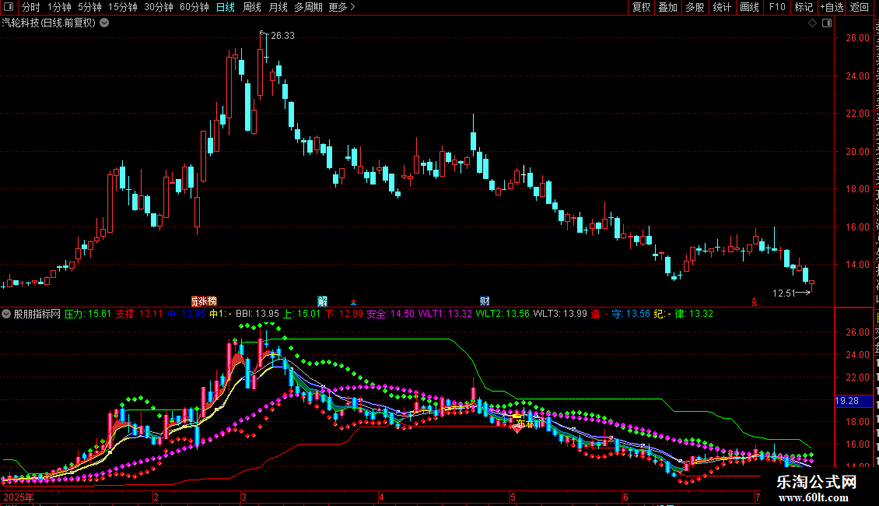The height and width of the screenshot is (506, 879).
Task: Expand 股朋指标网 indicator dropdown
Action: tap(6, 314)
